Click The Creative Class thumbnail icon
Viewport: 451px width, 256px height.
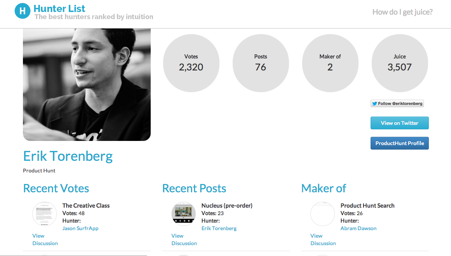point(45,214)
